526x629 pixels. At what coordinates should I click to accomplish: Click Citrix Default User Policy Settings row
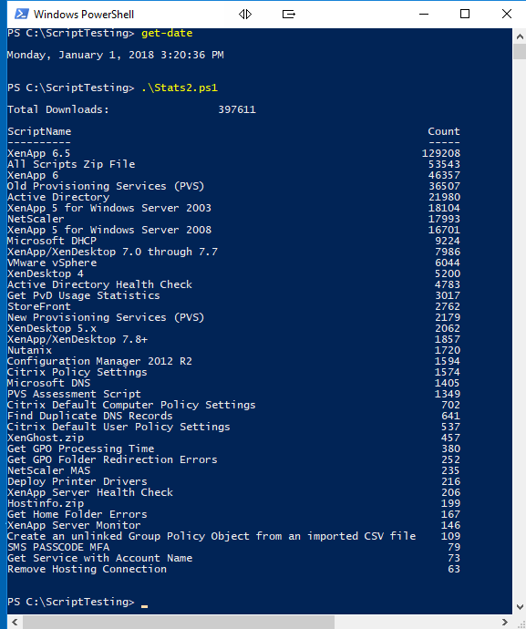tap(233, 427)
